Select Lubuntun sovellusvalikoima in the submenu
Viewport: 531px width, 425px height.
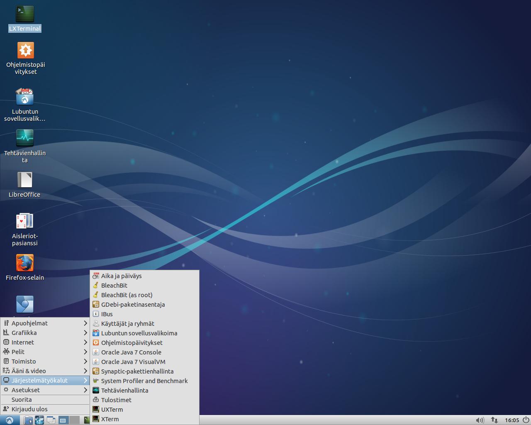pos(145,333)
